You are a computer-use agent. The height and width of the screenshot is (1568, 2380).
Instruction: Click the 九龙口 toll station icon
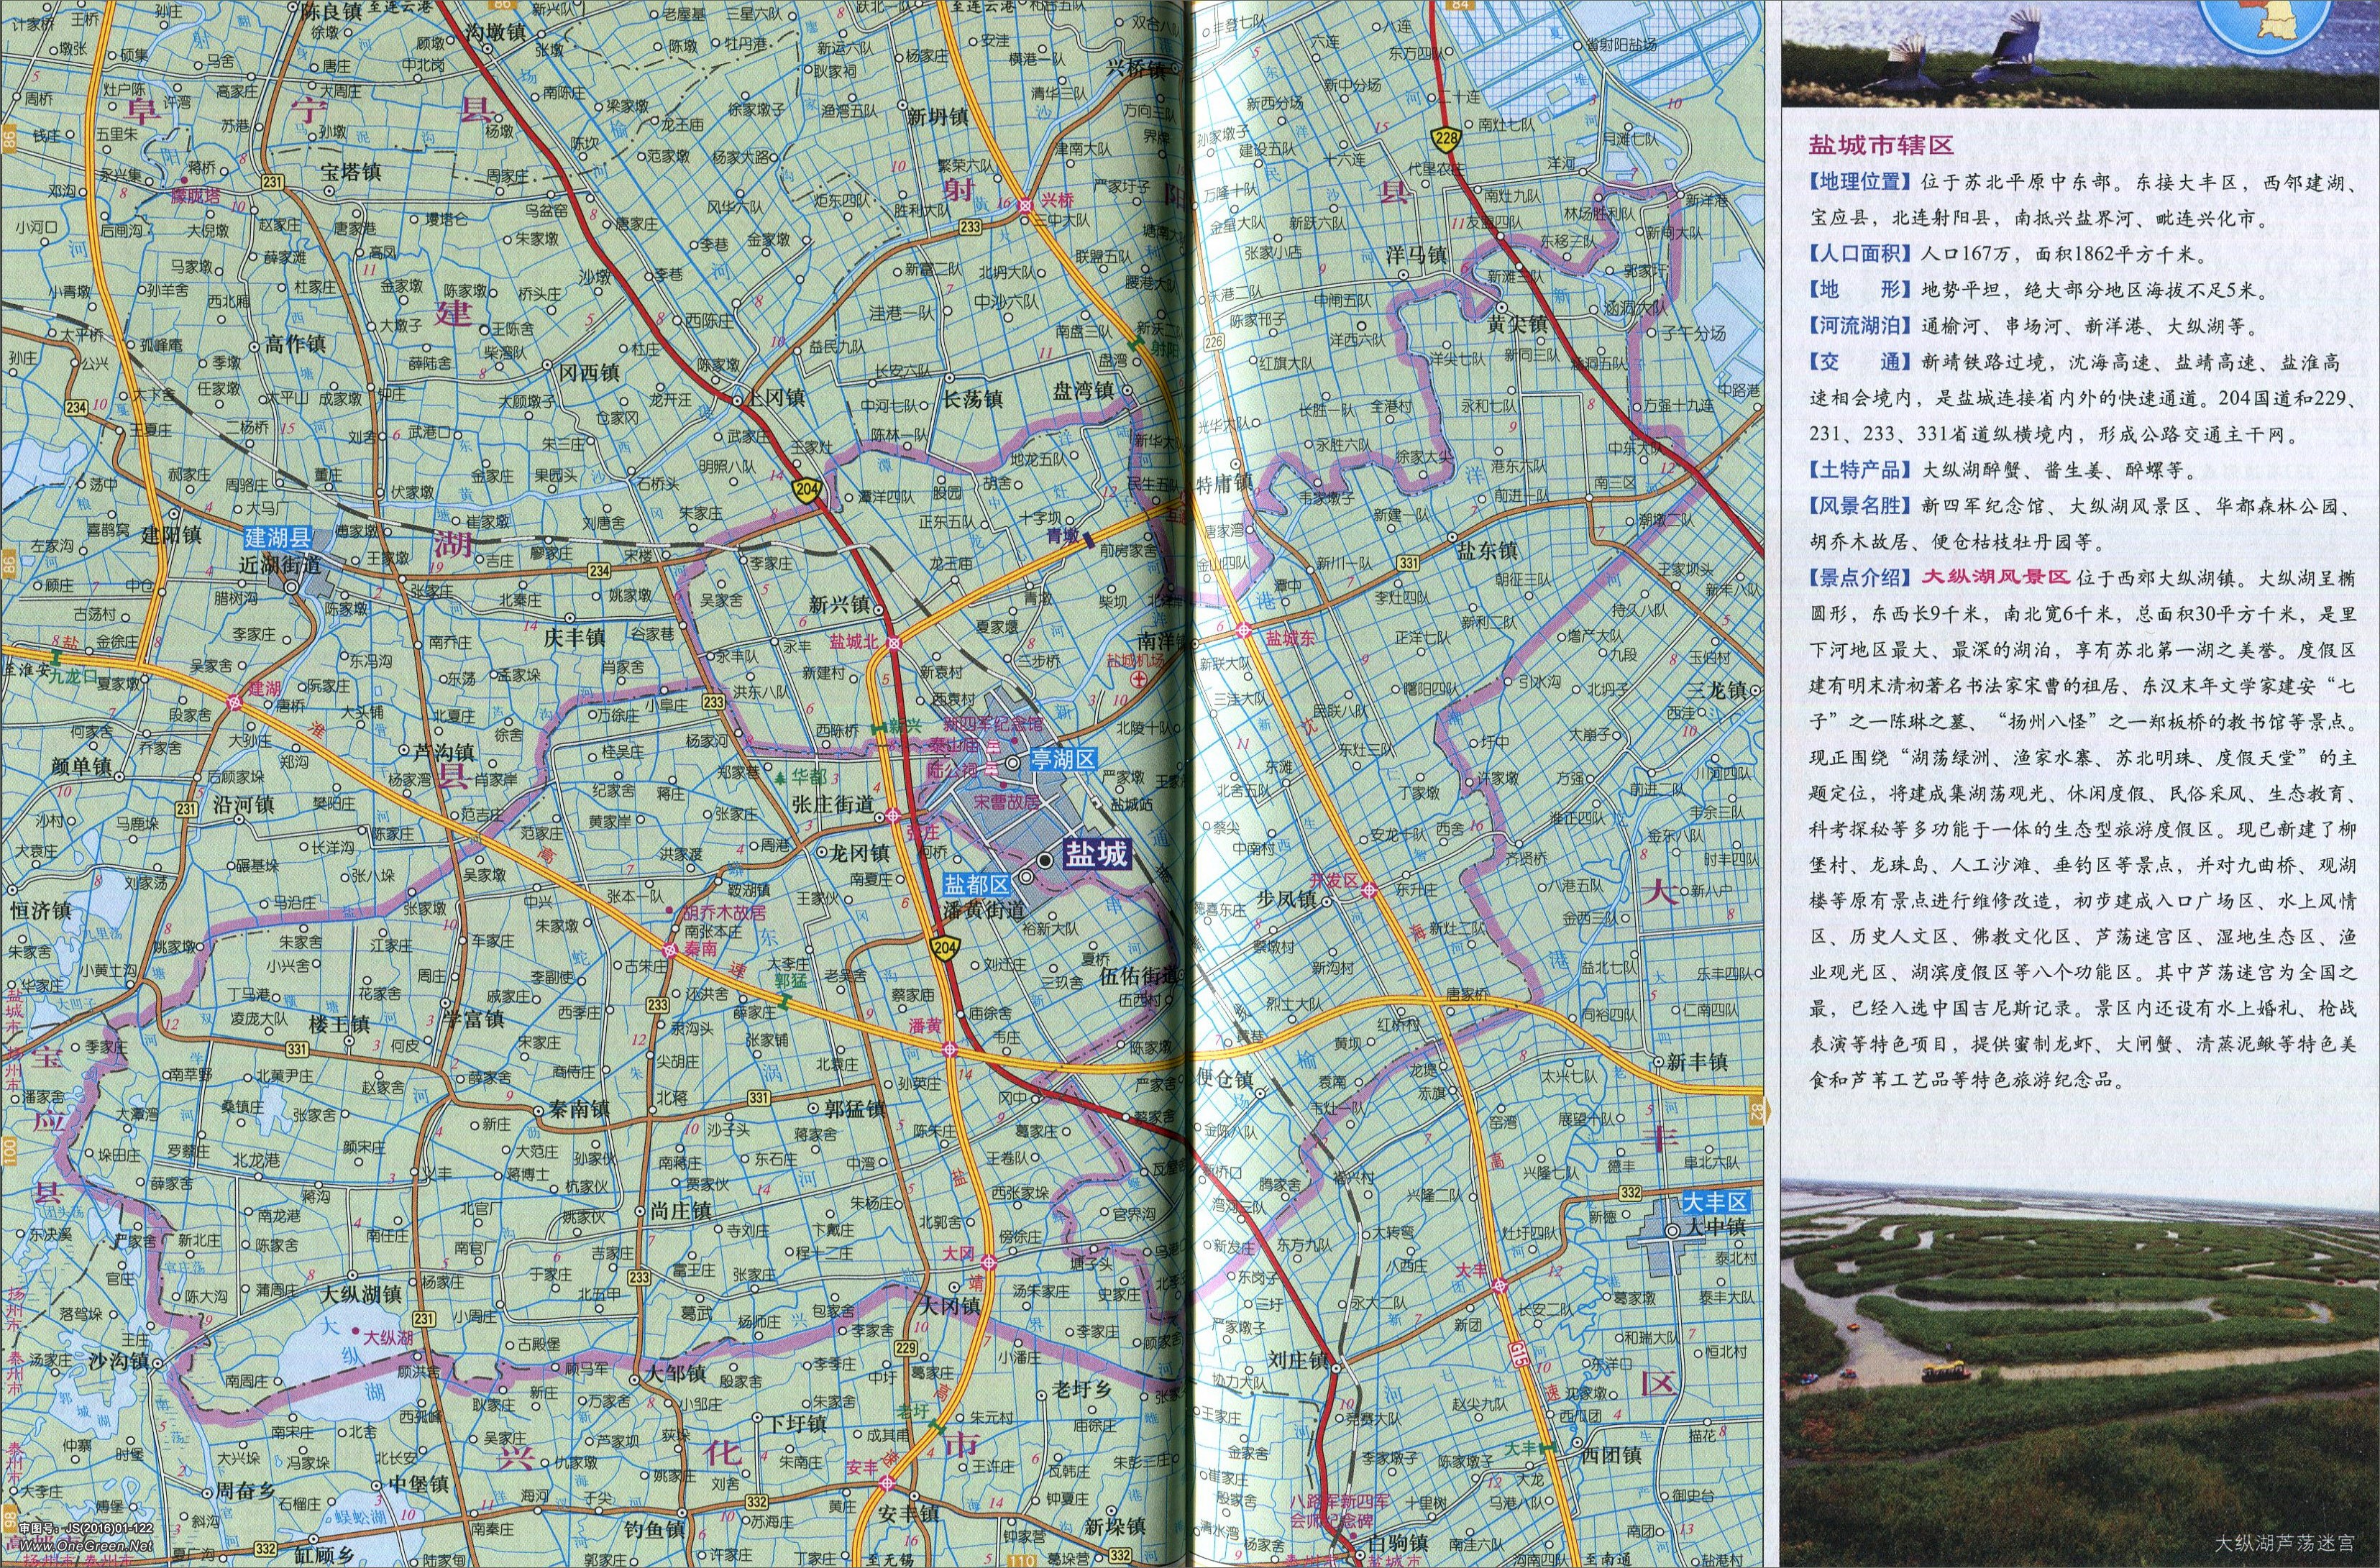coord(58,659)
